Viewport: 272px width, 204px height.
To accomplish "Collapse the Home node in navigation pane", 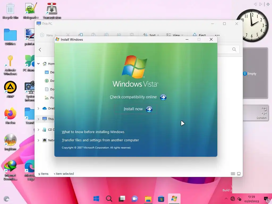I will [38, 64].
